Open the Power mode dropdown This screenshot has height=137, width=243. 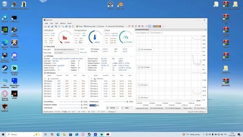(66, 53)
